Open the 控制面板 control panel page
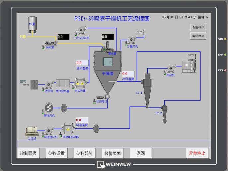 click(x=29, y=153)
